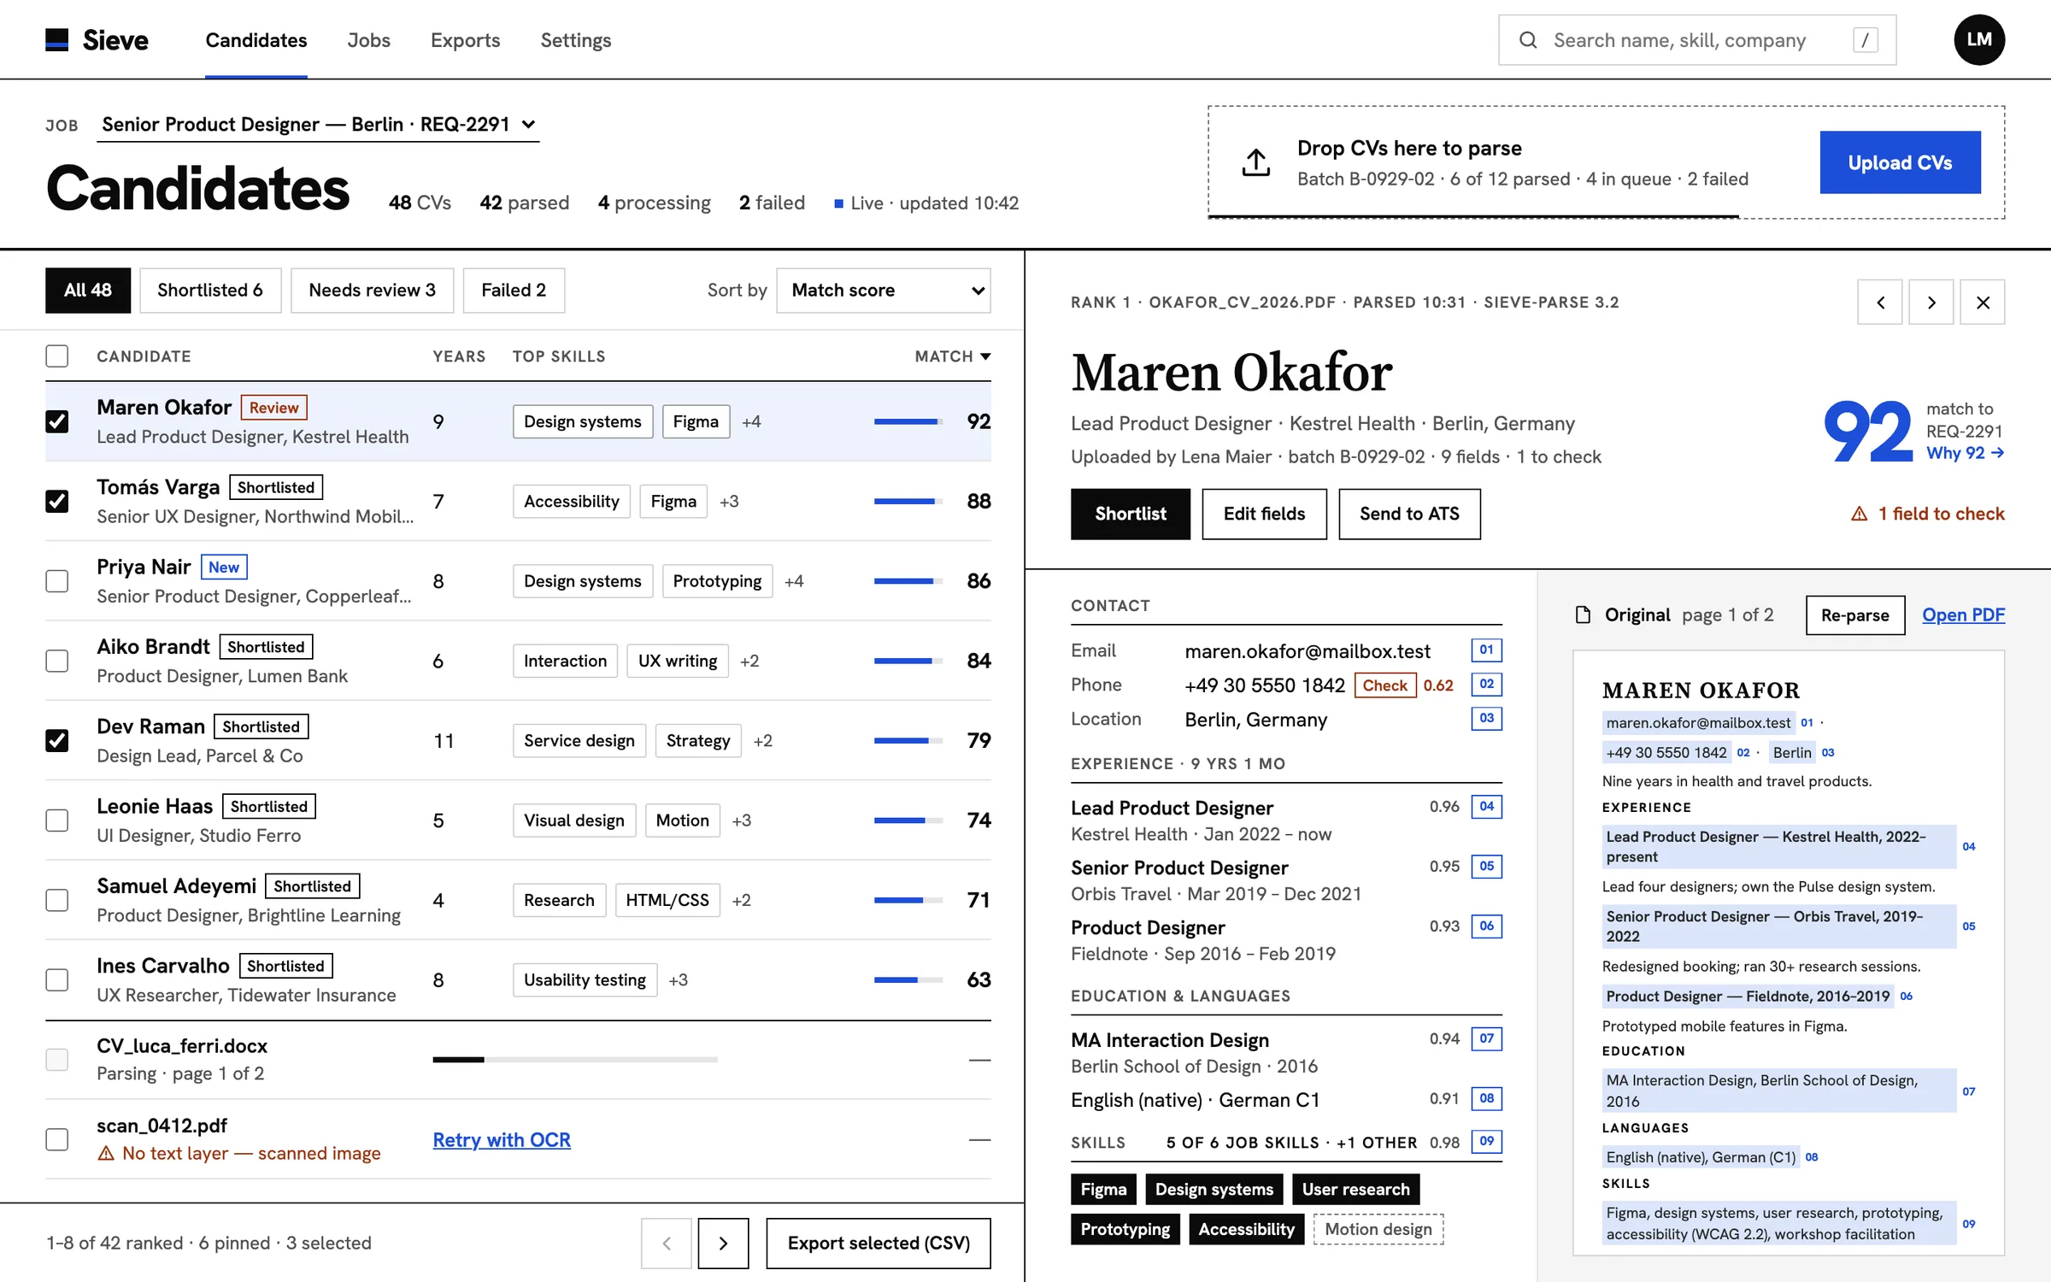Click the warning icon beside 1 field to check

coord(1859,514)
